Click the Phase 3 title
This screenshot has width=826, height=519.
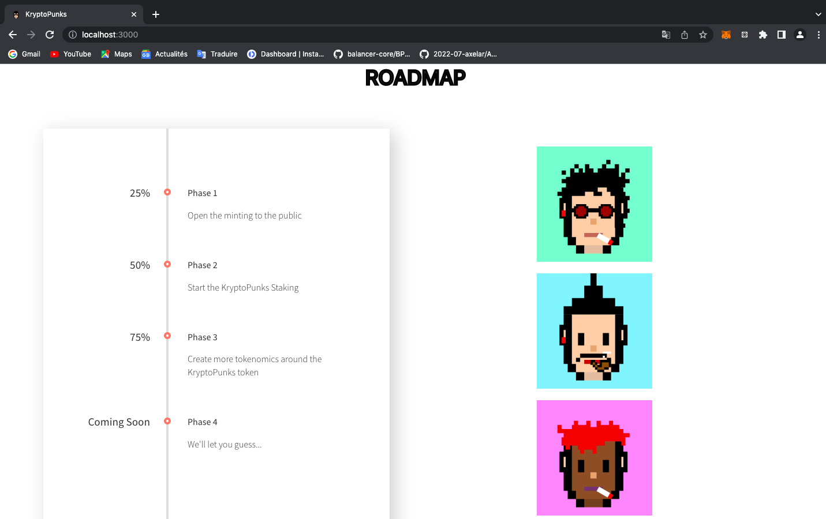tap(203, 337)
